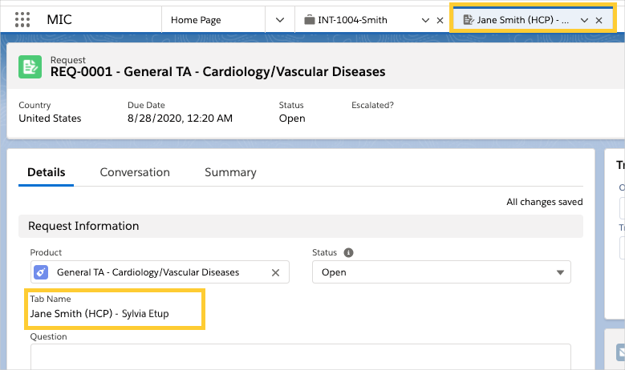Click the purple product icon in Product field

point(43,272)
